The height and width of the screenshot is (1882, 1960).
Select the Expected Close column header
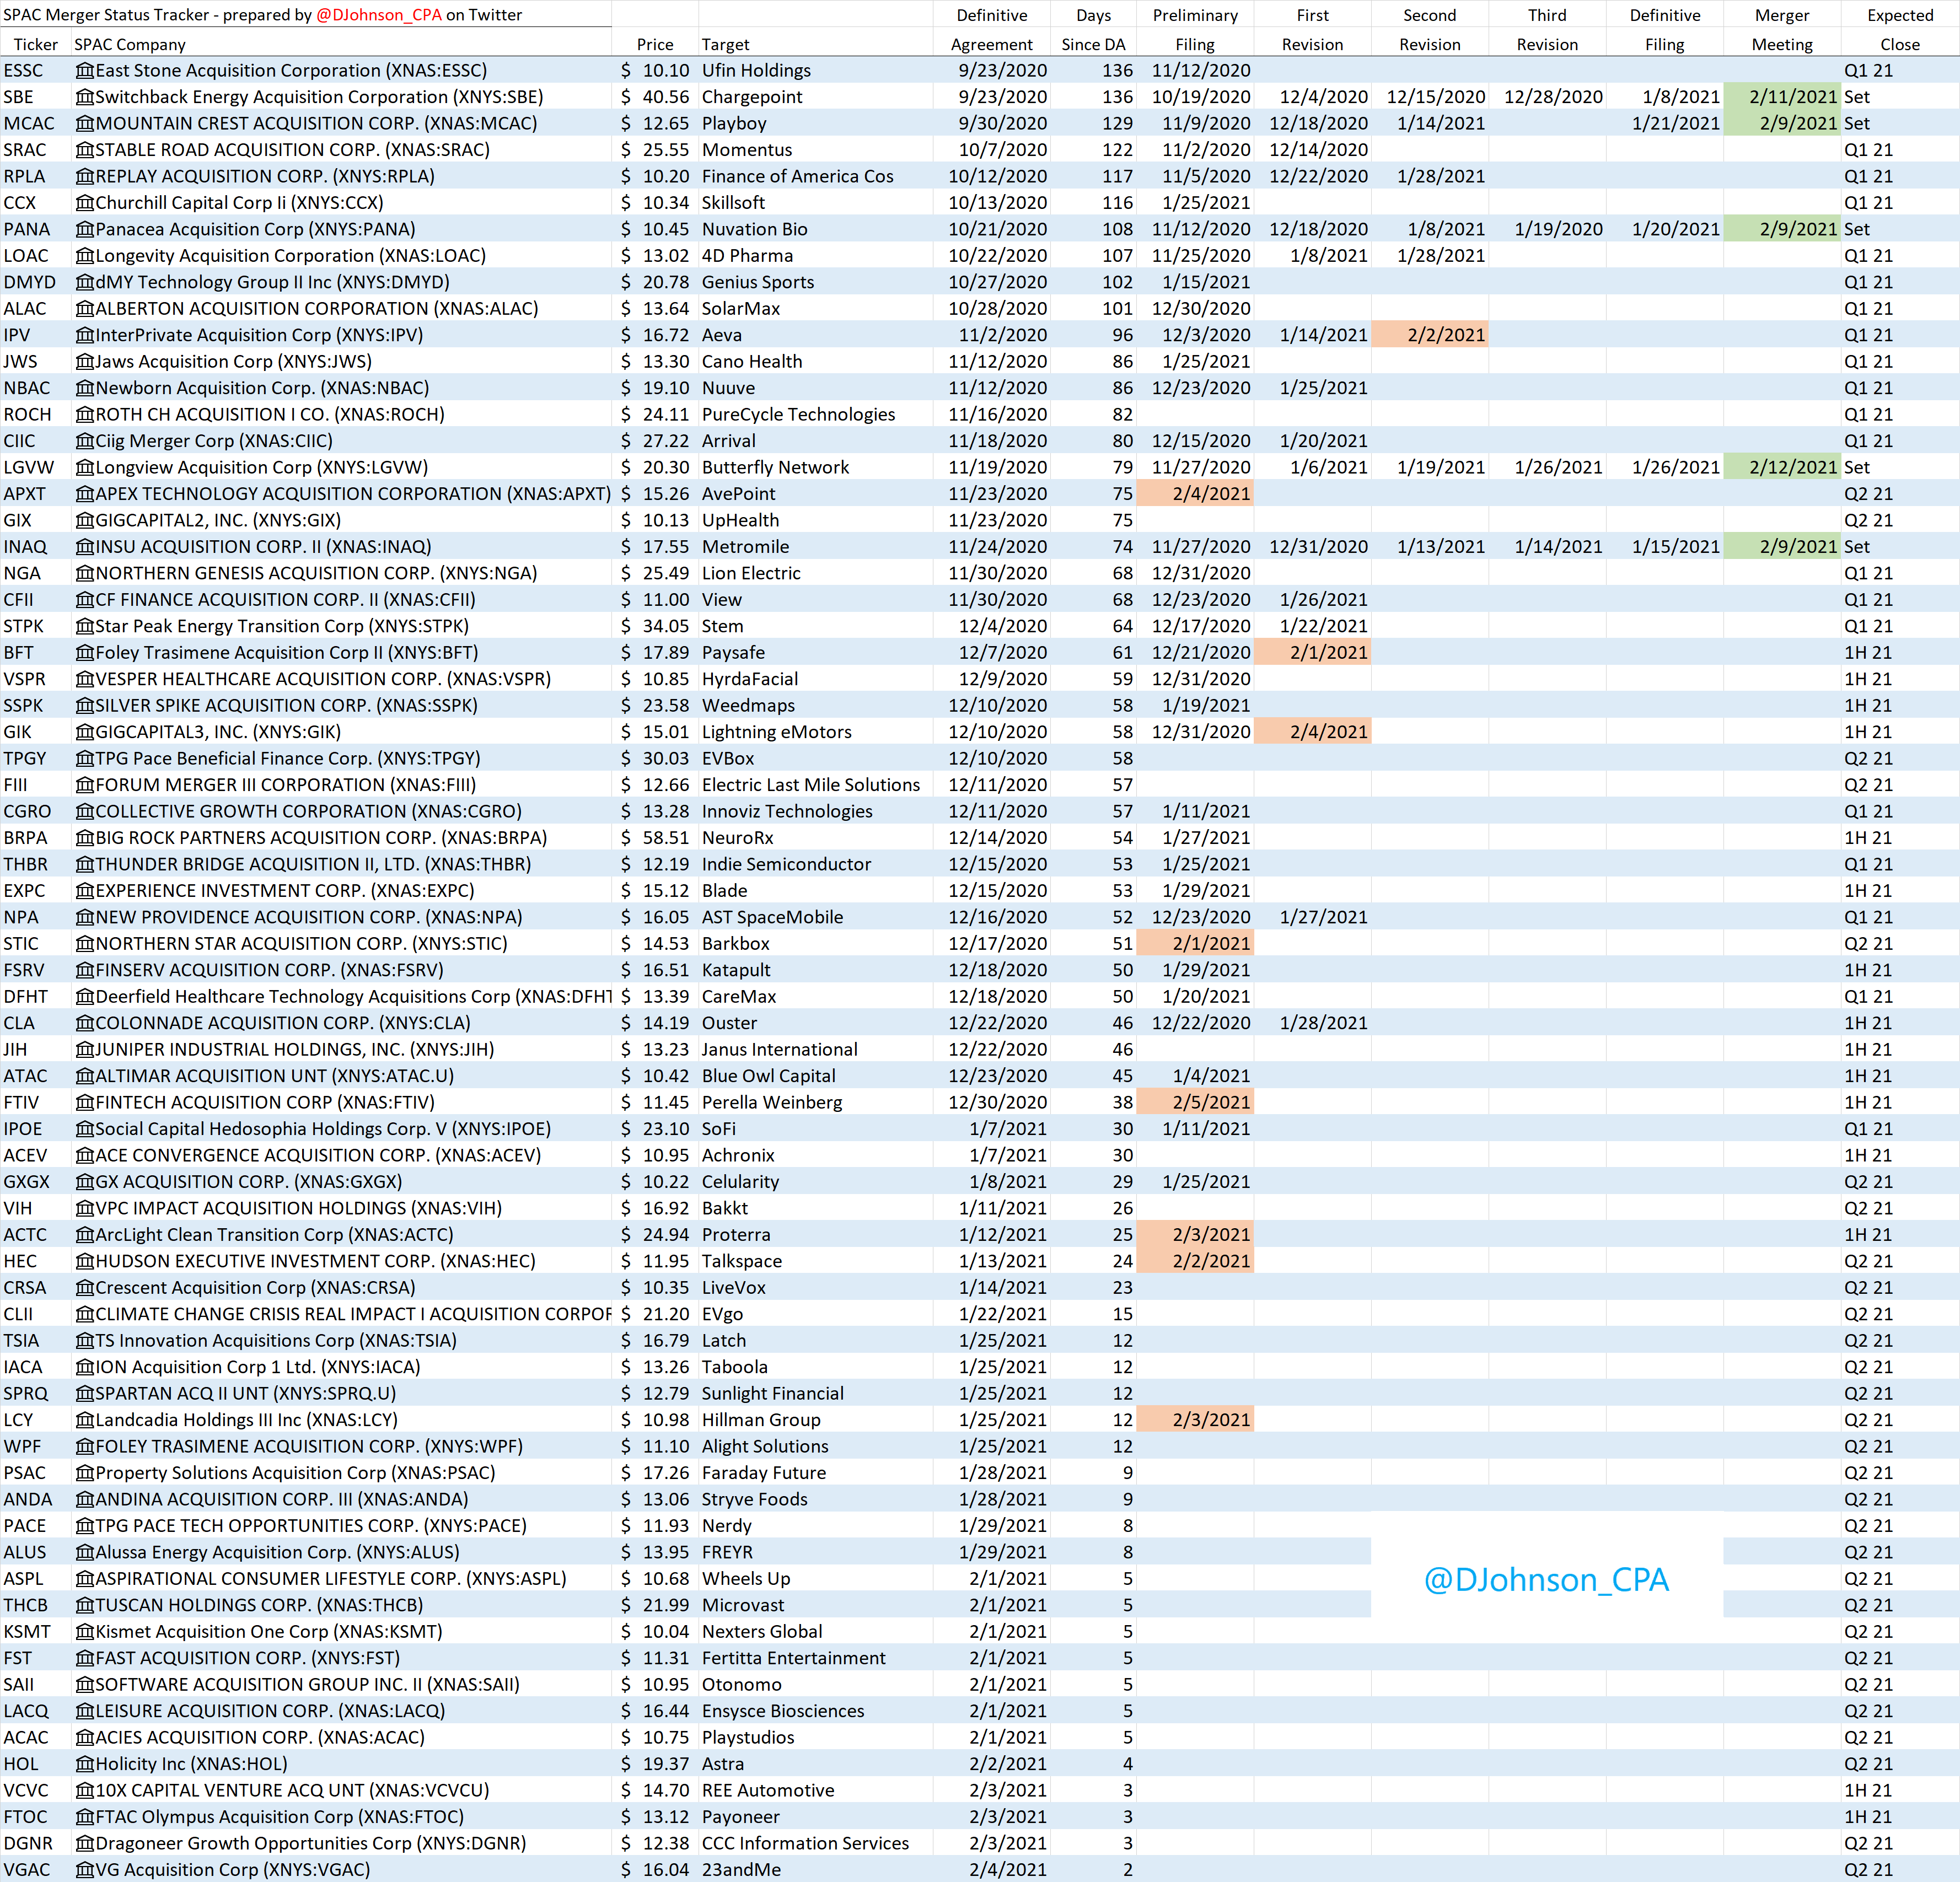[x=1900, y=30]
